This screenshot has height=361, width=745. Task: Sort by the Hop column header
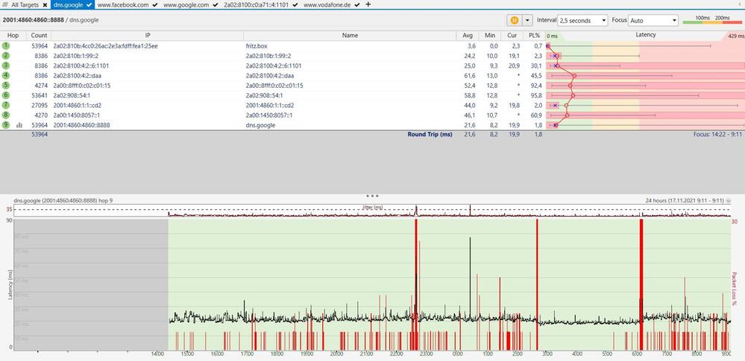pyautogui.click(x=13, y=35)
